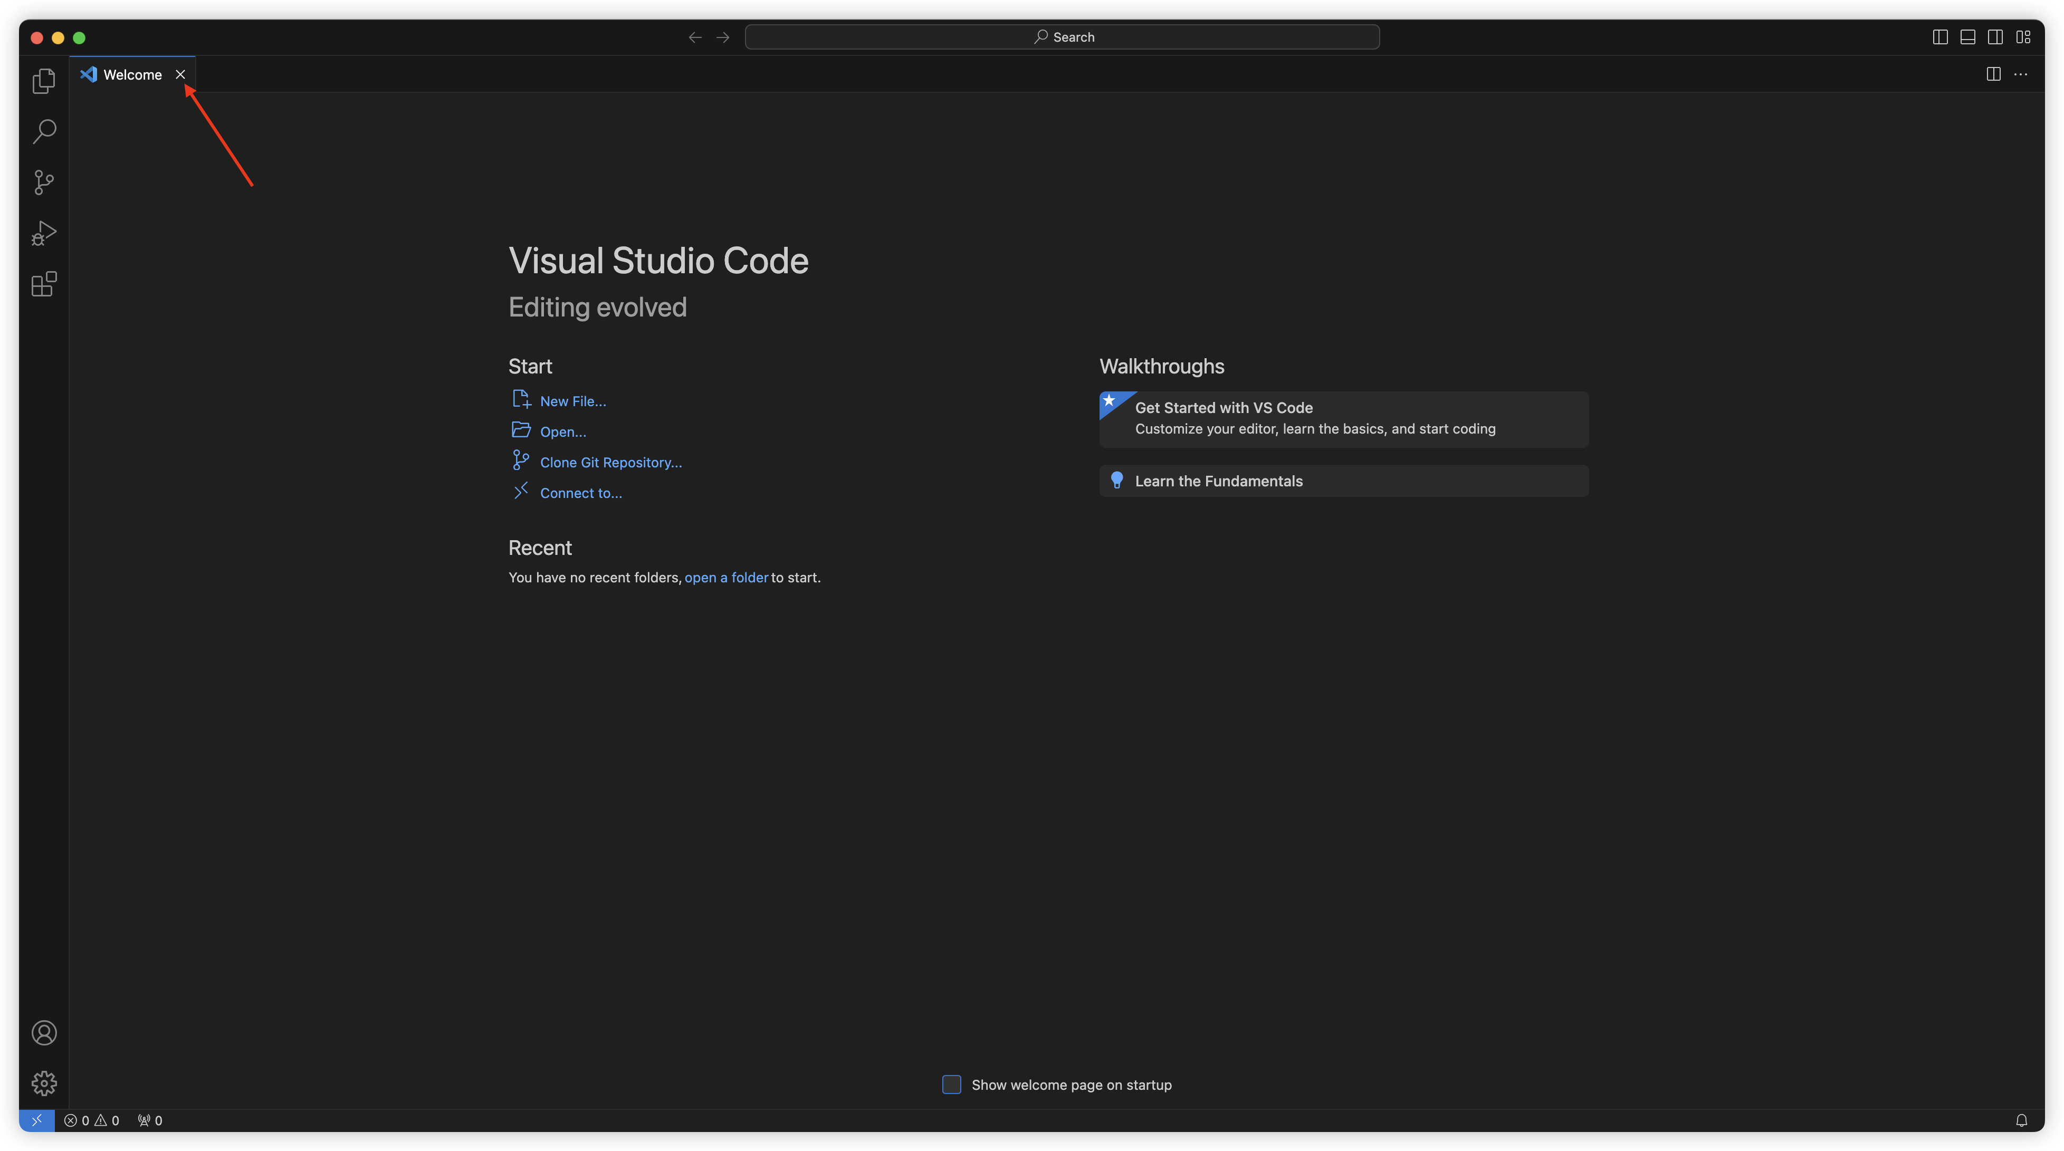The image size is (2064, 1151).
Task: Open the Explorer view in activity bar
Action: [44, 81]
